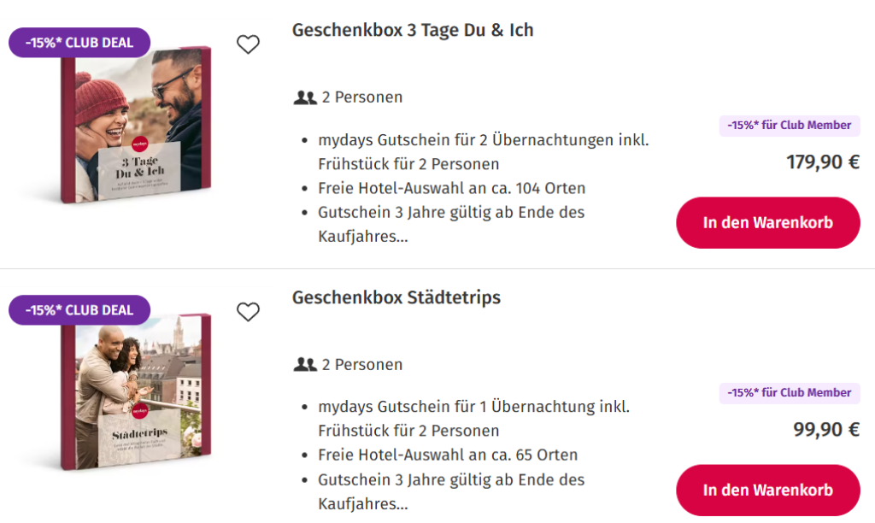Click the persons icon under Geschenkbox Städtetrips
Viewport: 875px width, 523px height.
[305, 365]
